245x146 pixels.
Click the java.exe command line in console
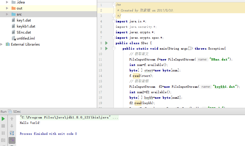(69, 117)
